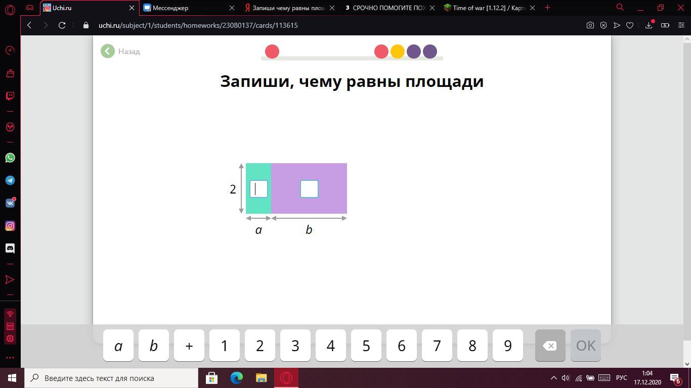Focus the uchi.ru address bar URL

point(198,25)
